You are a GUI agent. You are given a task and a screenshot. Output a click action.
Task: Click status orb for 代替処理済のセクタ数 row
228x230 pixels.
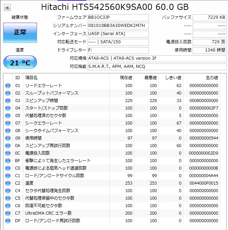click(x=8, y=116)
